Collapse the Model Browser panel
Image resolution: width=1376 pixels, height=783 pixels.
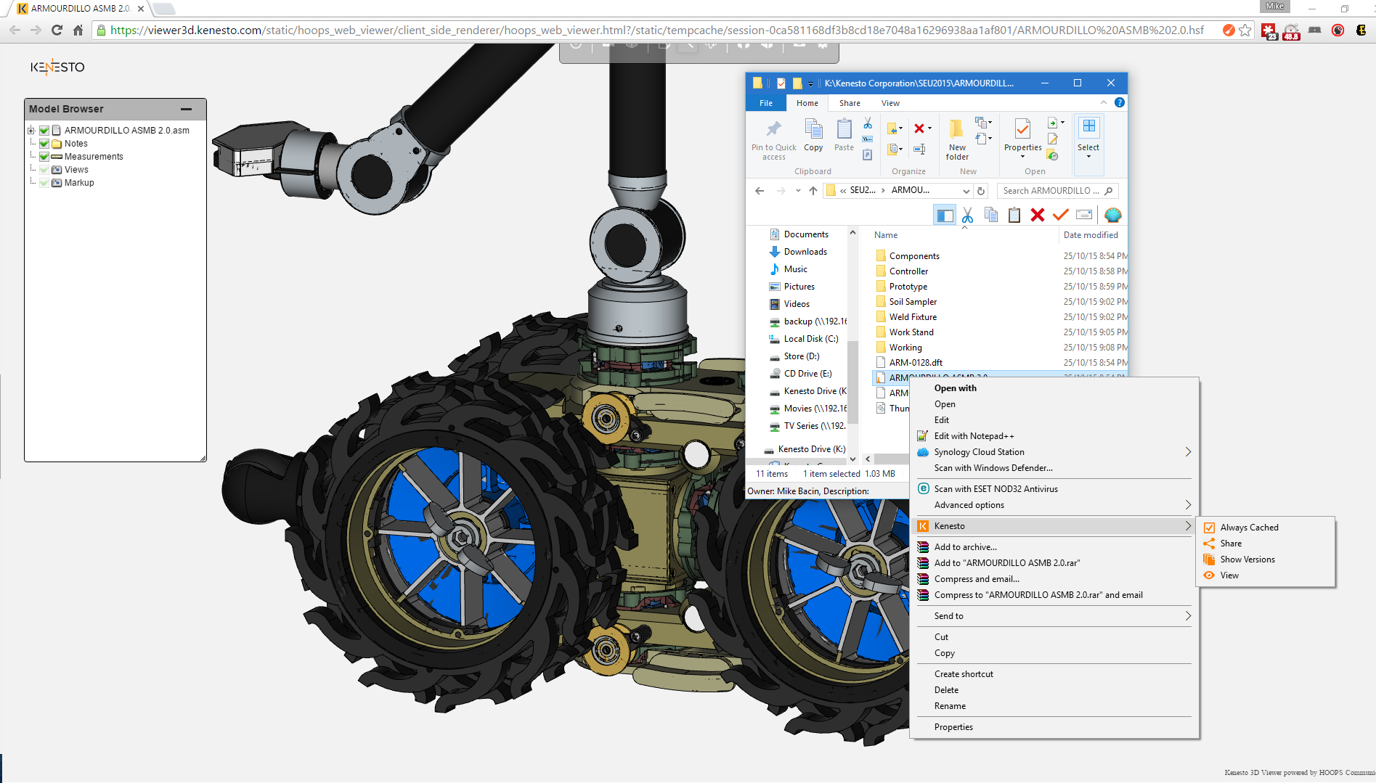[x=187, y=109]
